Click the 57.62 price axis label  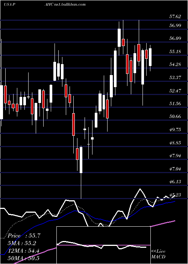click(175, 16)
